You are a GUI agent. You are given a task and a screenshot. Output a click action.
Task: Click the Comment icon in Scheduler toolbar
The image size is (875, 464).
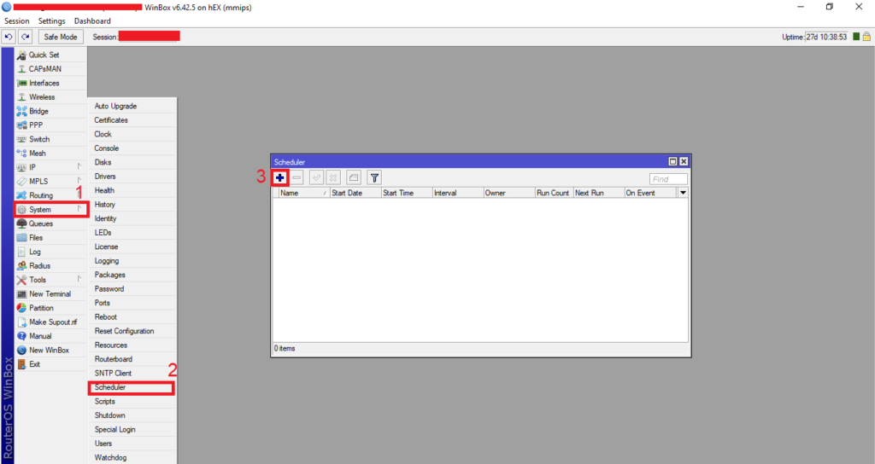tap(354, 177)
